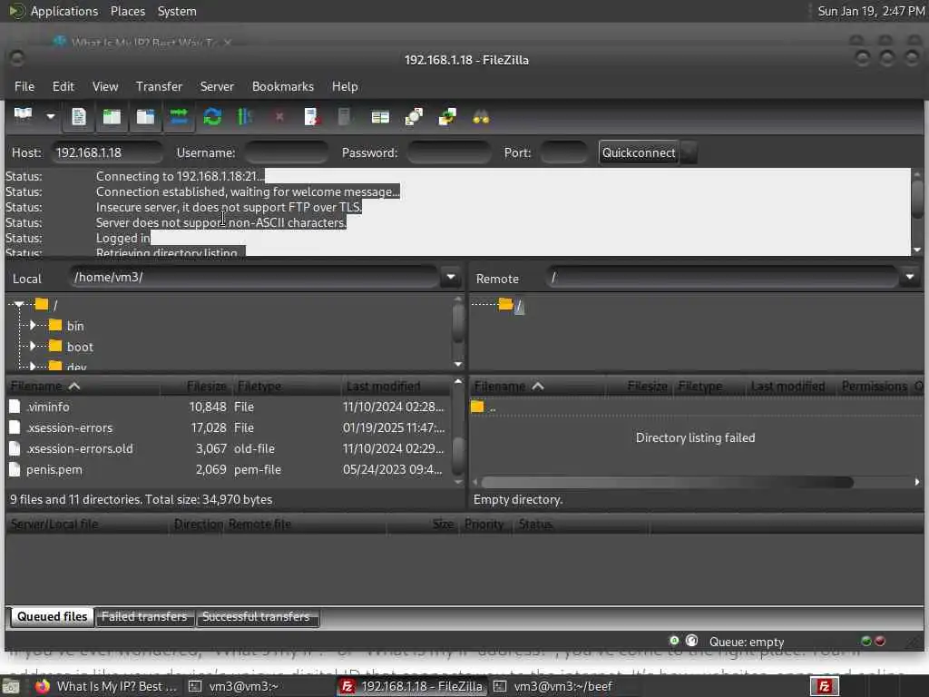
Task: Click the remote path field
Action: pos(723,277)
